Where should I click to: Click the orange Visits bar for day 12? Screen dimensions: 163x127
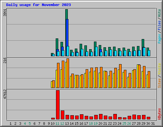(x=63, y=74)
